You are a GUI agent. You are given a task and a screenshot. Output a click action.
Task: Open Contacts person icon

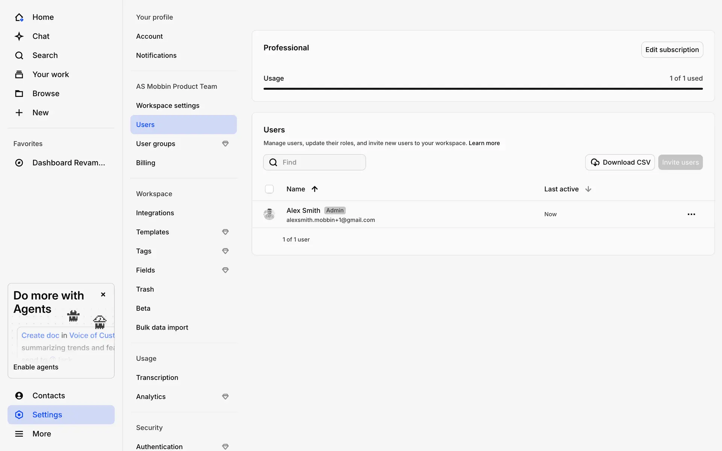point(19,396)
